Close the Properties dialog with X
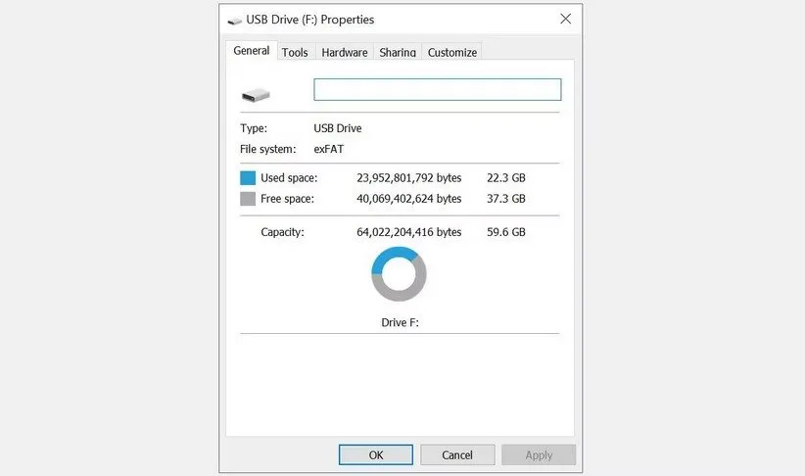 point(565,19)
